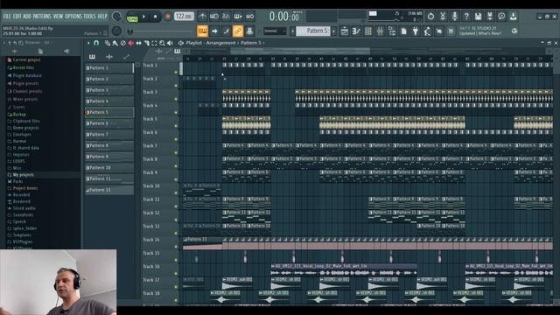Click the vocal loop audio clip on Track 16
This screenshot has height=315, width=560.
click(x=344, y=270)
